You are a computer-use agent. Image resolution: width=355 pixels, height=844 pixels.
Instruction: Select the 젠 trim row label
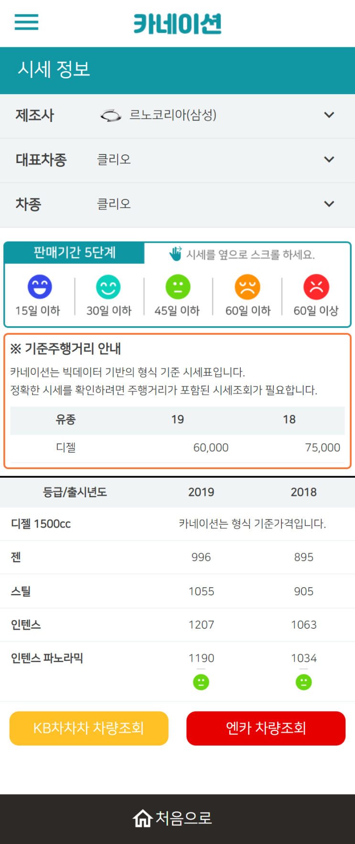(x=16, y=557)
